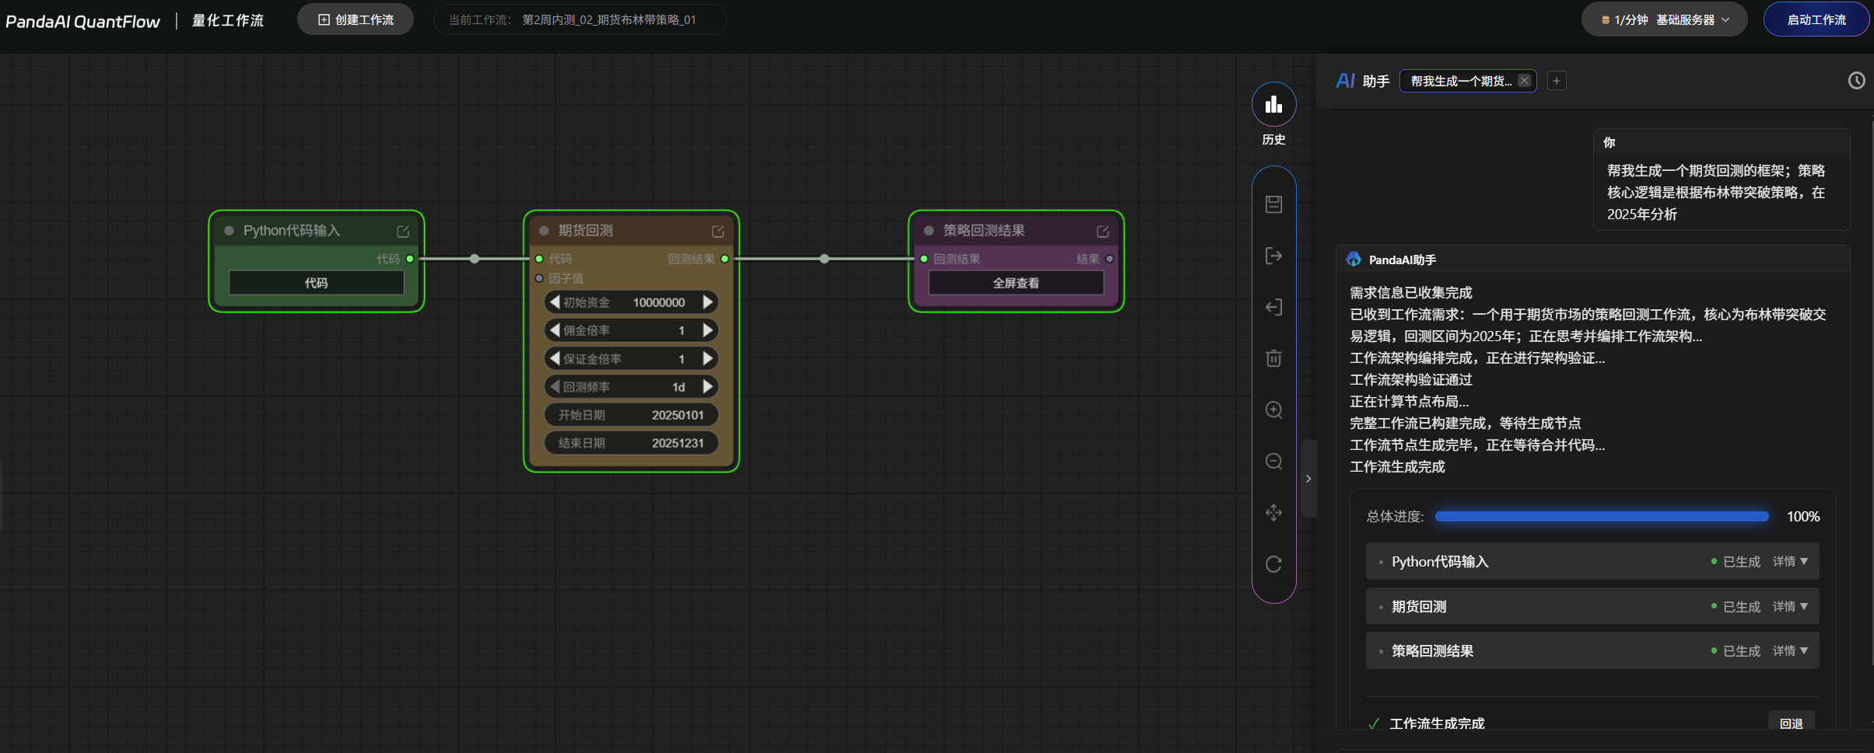
Task: Click the 结束日期 field showing 20251231
Action: 631,443
